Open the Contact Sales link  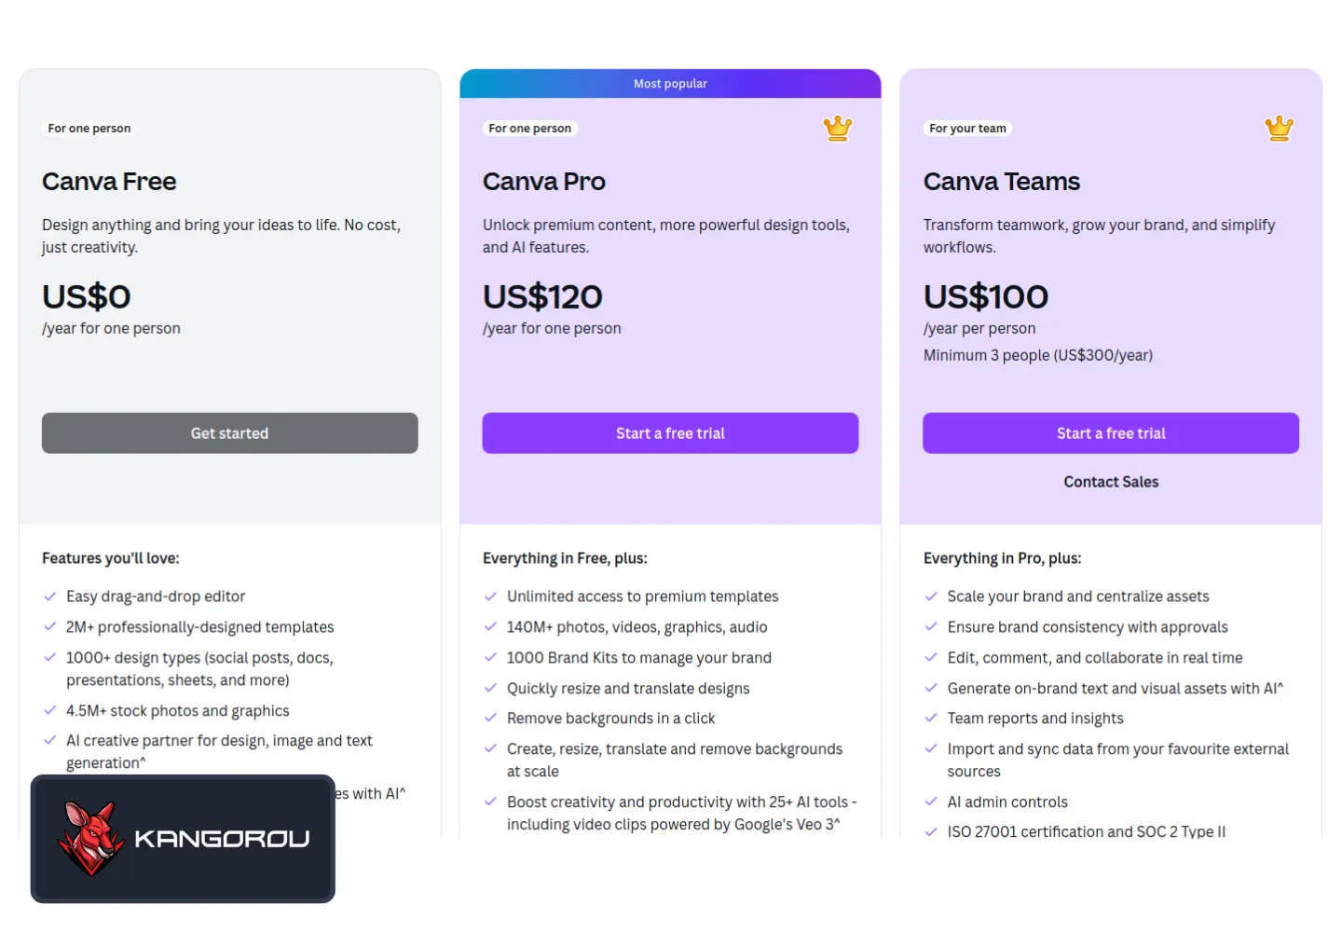click(x=1111, y=482)
